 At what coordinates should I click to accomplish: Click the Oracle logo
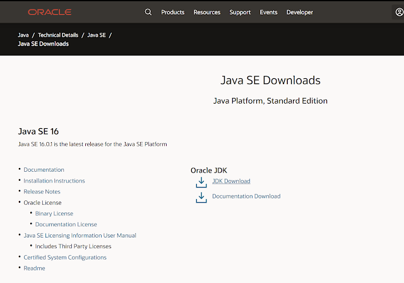pyautogui.click(x=49, y=12)
